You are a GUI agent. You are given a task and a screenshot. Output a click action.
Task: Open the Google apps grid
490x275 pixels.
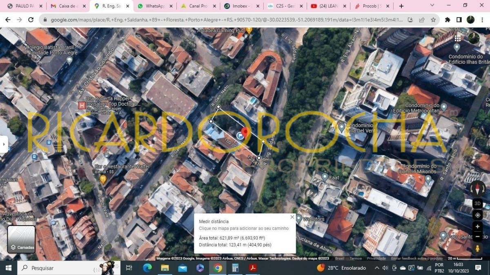[x=457, y=38]
